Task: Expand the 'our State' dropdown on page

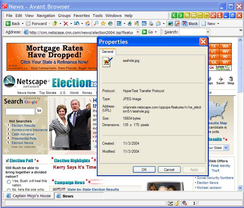Action: [x=226, y=148]
